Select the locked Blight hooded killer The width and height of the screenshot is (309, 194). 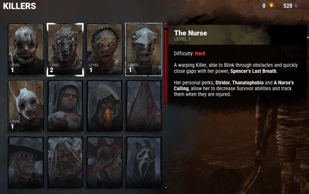click(104, 106)
